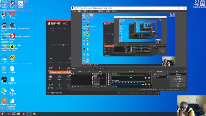The width and height of the screenshot is (206, 116).
Task: Mute the second mixer channel speaker icon
Action: click(146, 84)
